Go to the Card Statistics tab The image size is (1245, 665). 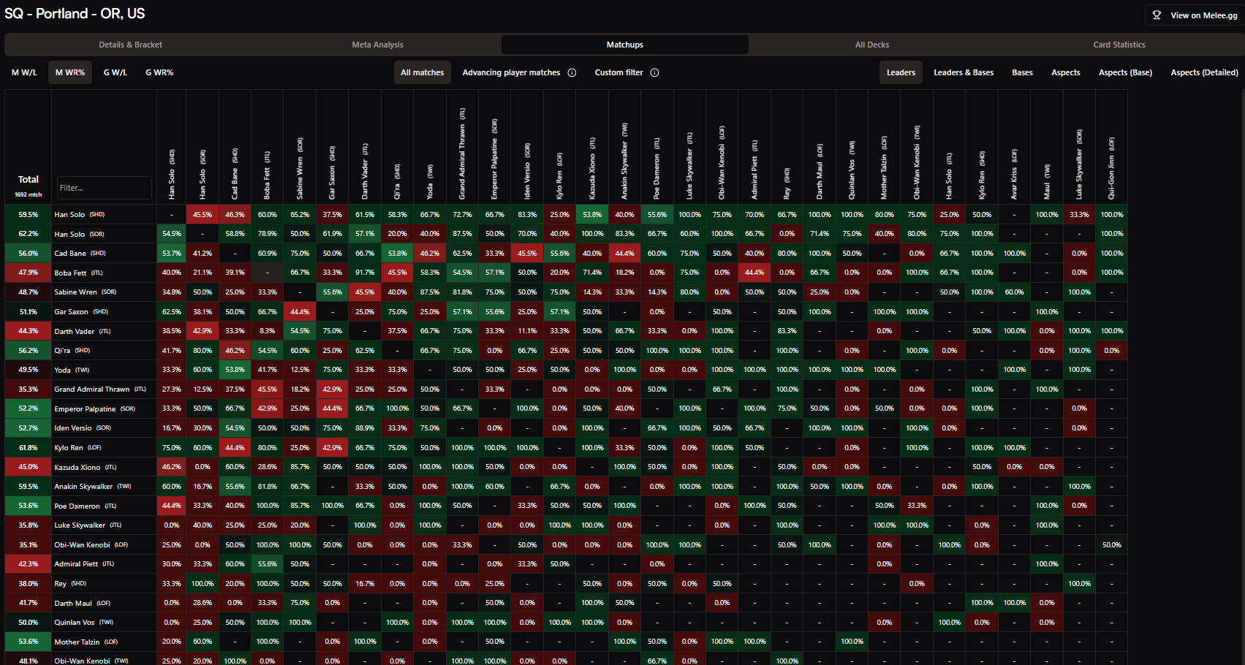pyautogui.click(x=1119, y=45)
